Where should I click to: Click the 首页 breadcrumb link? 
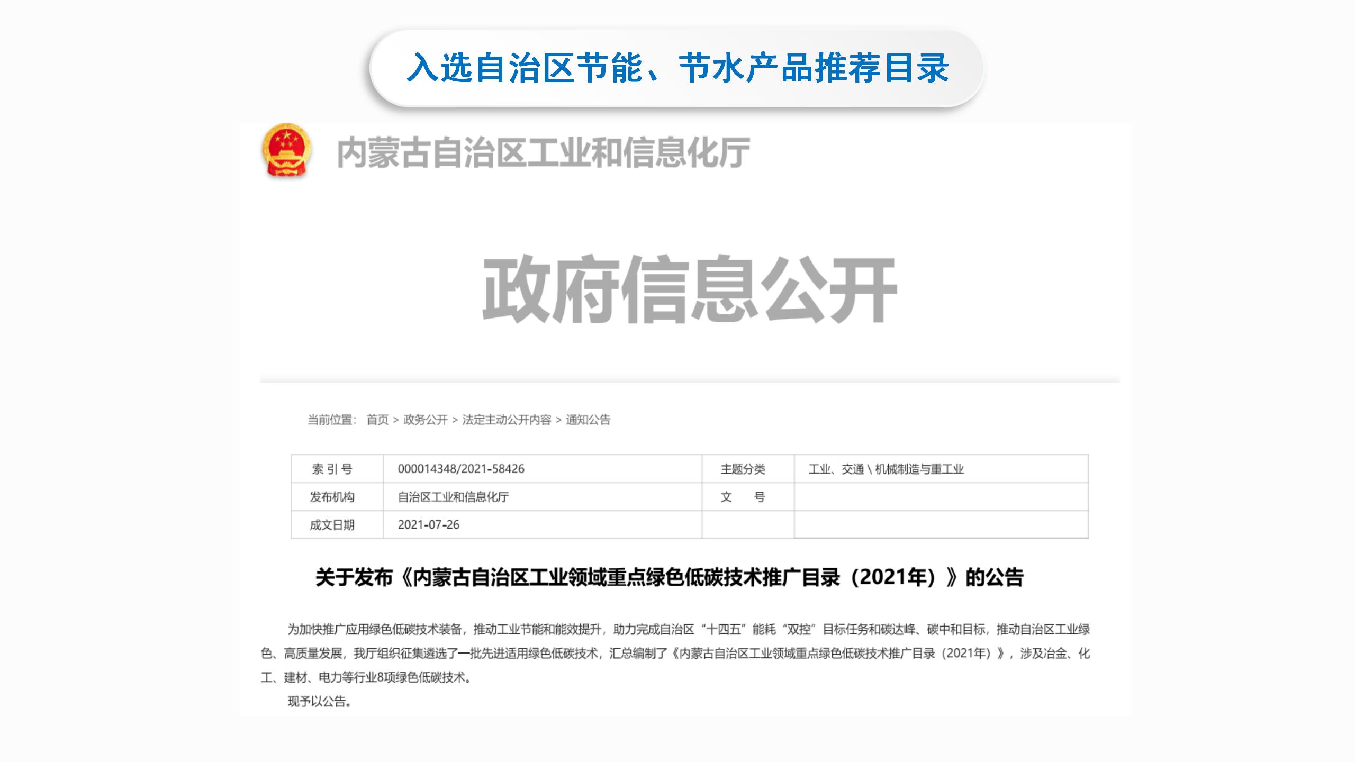pyautogui.click(x=377, y=420)
